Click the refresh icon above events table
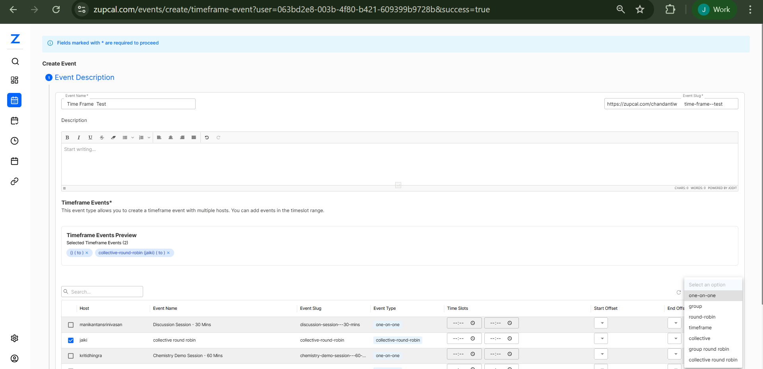The height and width of the screenshot is (369, 763). [679, 292]
